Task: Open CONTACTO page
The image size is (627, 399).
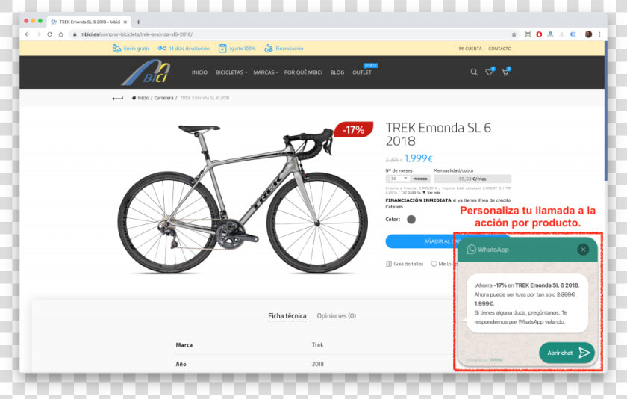Action: point(500,49)
